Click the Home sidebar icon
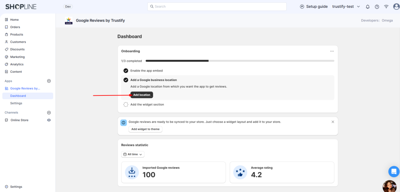This screenshot has width=400, height=192. click(x=7, y=20)
